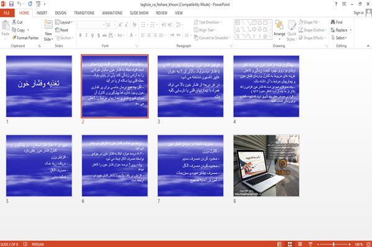Open the font name combo box
Image resolution: width=372 pixels, height=247 pixels.
(91, 25)
